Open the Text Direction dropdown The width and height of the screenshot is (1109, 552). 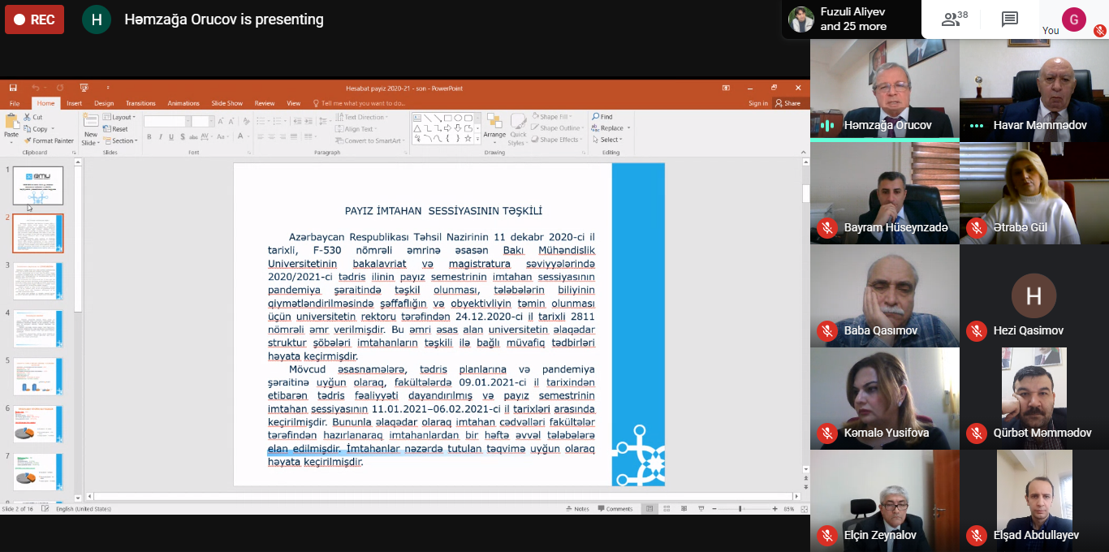361,117
